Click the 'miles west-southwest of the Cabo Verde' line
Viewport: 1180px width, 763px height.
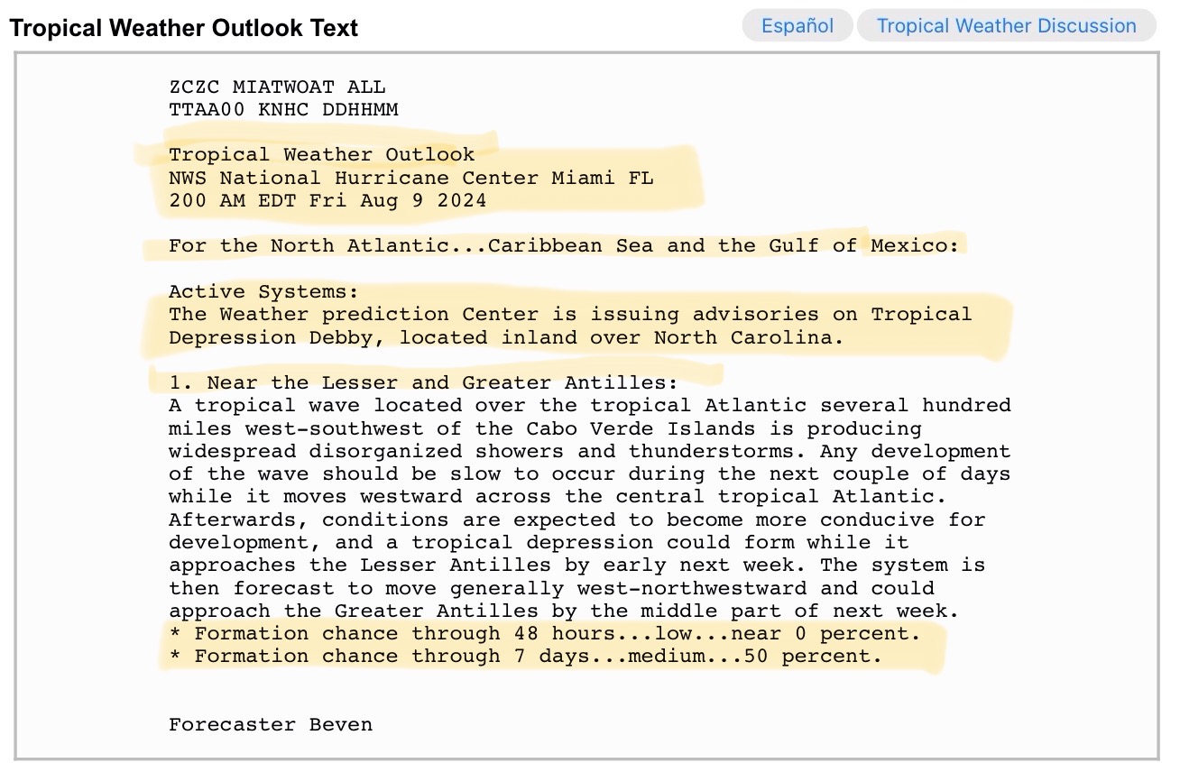(x=545, y=428)
